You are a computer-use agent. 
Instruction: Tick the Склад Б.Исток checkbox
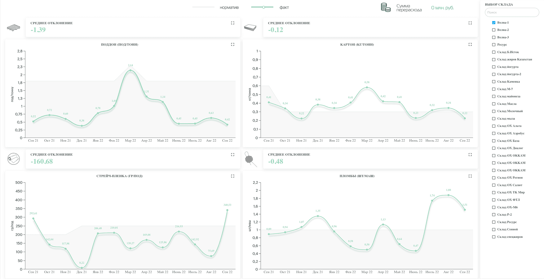494,52
